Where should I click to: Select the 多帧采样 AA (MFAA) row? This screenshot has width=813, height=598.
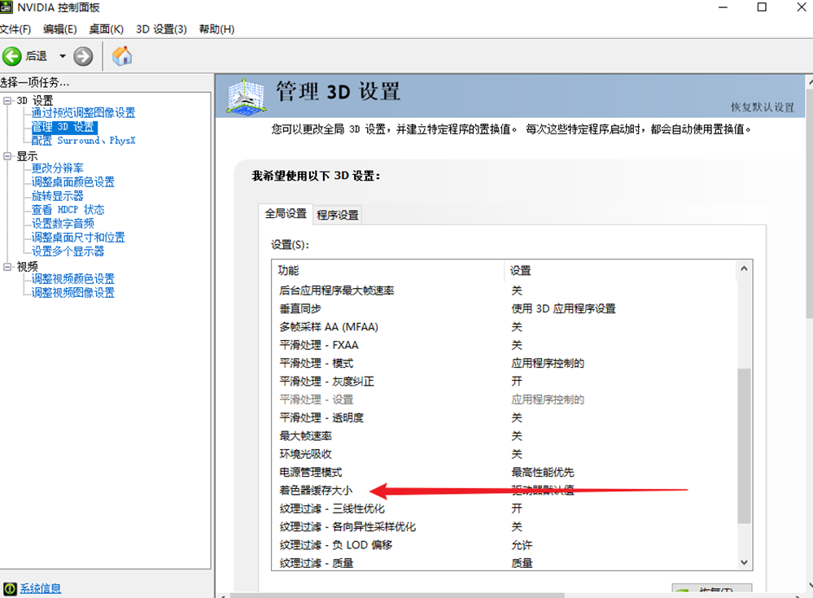point(504,327)
